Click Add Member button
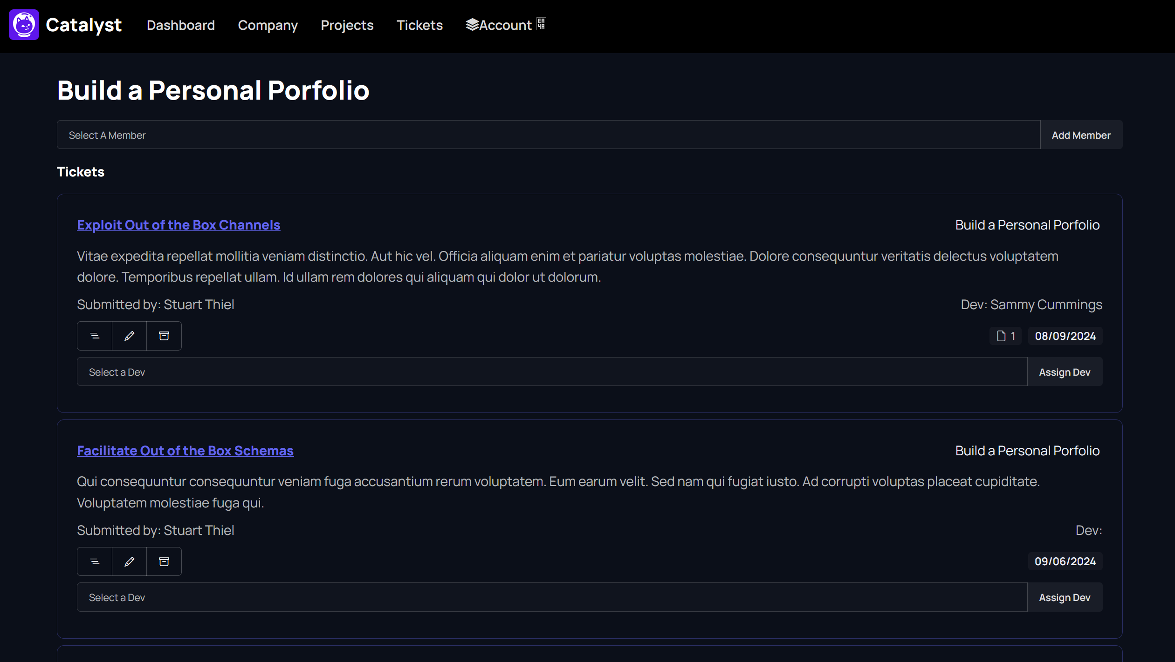This screenshot has width=1175, height=662. [1081, 135]
